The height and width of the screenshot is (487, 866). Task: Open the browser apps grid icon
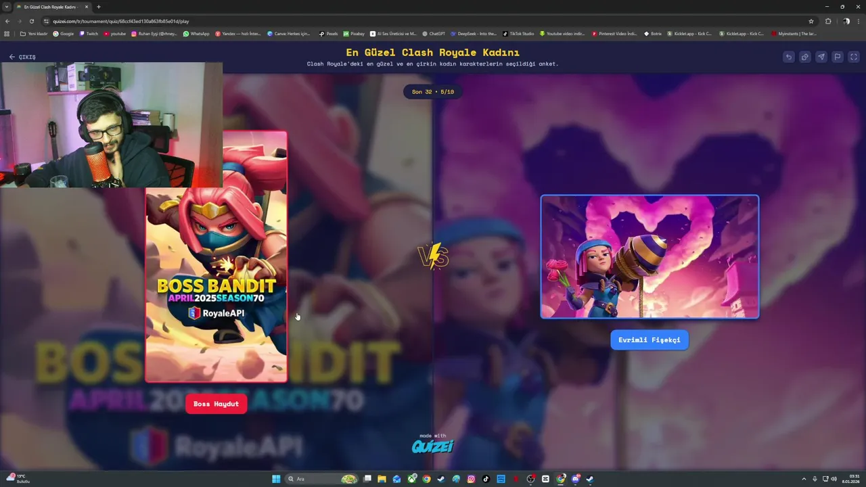click(x=7, y=33)
